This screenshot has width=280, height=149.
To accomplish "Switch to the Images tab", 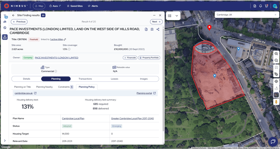I will 144,79.
